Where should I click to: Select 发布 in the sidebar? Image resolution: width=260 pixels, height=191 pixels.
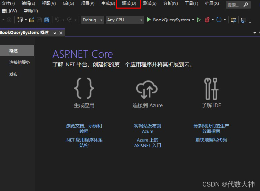pyautogui.click(x=13, y=74)
